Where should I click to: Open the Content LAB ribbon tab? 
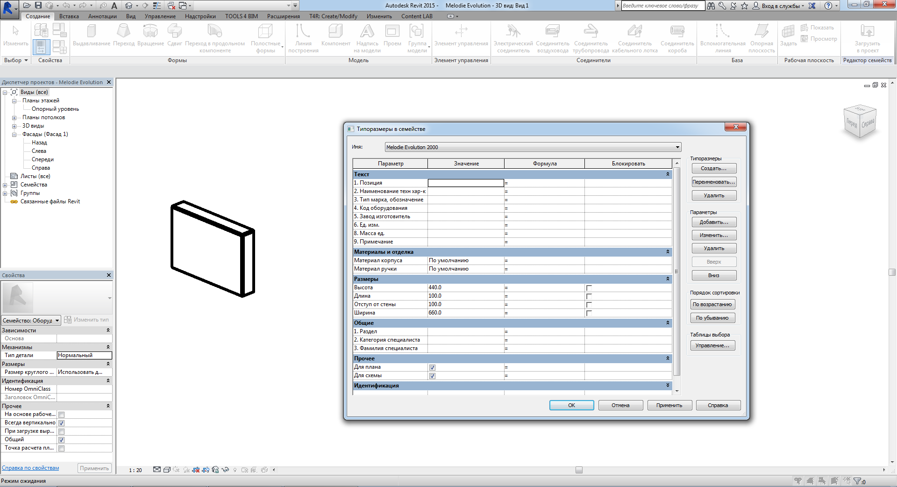[x=417, y=16]
